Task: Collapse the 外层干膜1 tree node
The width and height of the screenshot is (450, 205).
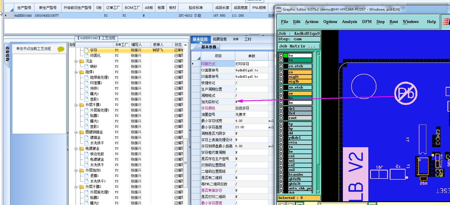Action: (76, 105)
